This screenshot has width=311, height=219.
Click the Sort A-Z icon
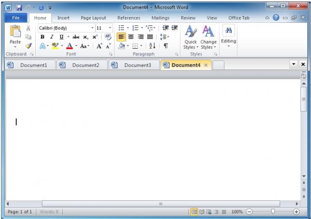click(x=152, y=46)
